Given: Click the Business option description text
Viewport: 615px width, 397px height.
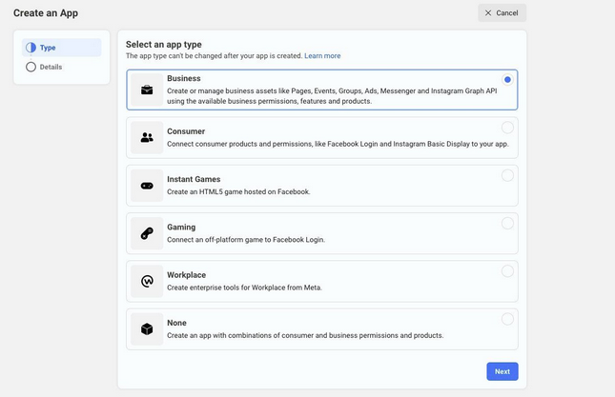Looking at the screenshot, I should (x=332, y=96).
